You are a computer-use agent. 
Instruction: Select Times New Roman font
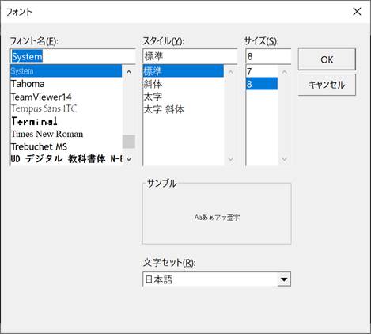[x=66, y=134]
